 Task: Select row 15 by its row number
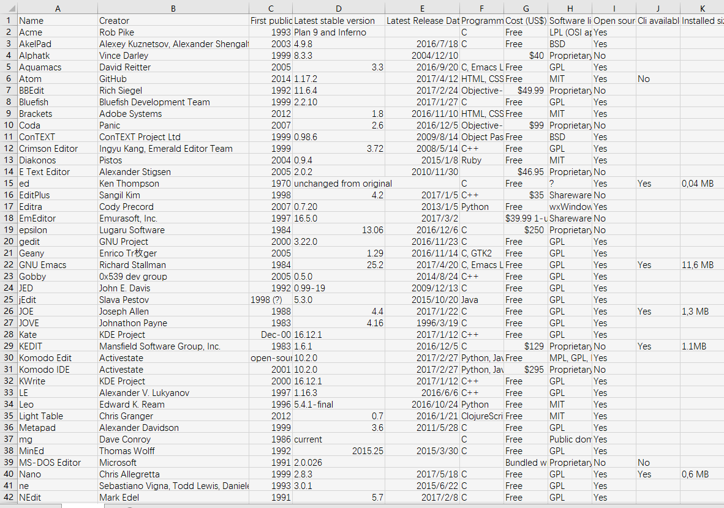[9, 183]
